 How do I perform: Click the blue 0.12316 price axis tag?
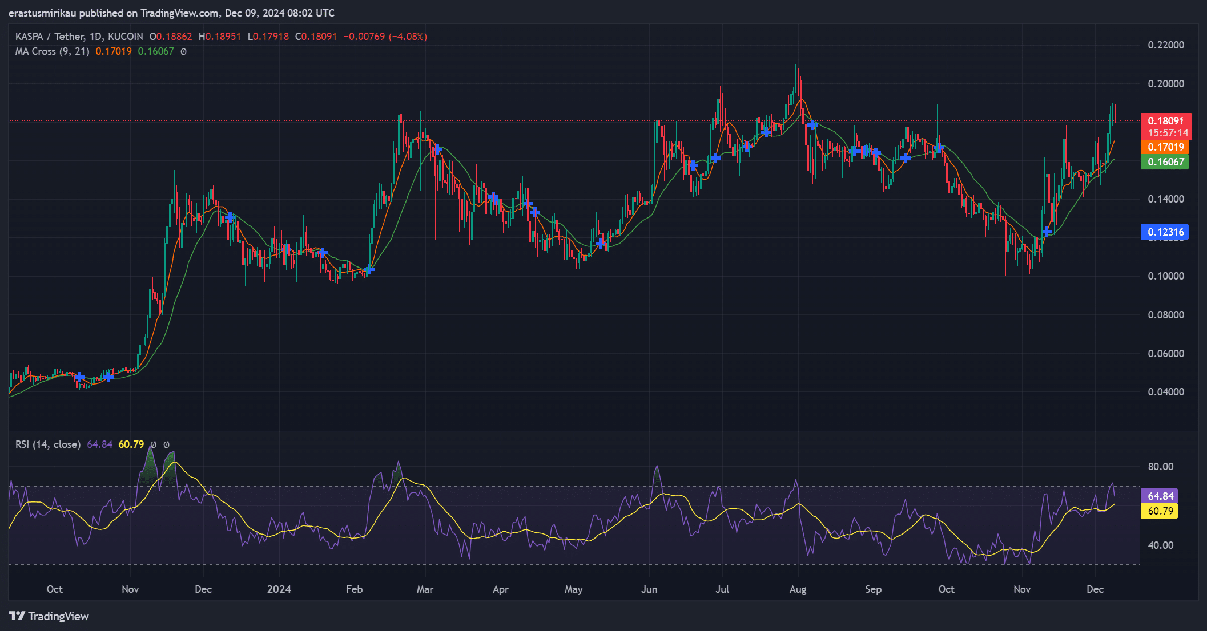(1165, 232)
